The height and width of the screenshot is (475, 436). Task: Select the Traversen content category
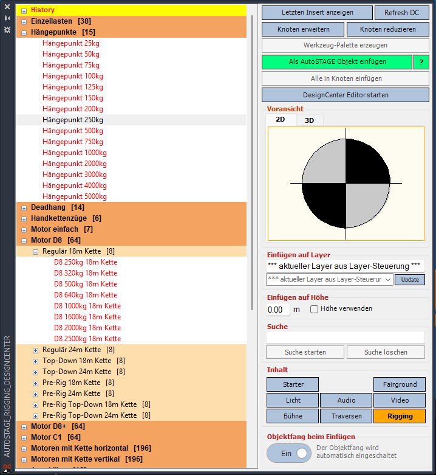(346, 416)
